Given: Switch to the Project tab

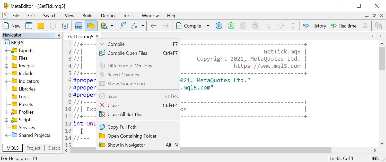Looking at the screenshot, I should [33, 148].
